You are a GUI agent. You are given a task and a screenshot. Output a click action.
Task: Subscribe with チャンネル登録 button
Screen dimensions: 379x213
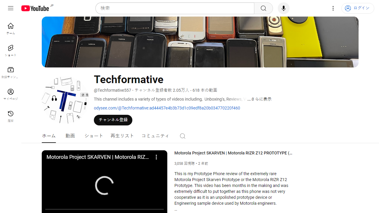click(x=113, y=120)
